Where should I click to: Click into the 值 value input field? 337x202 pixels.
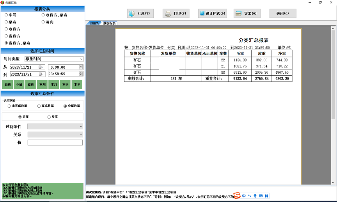[55, 143]
